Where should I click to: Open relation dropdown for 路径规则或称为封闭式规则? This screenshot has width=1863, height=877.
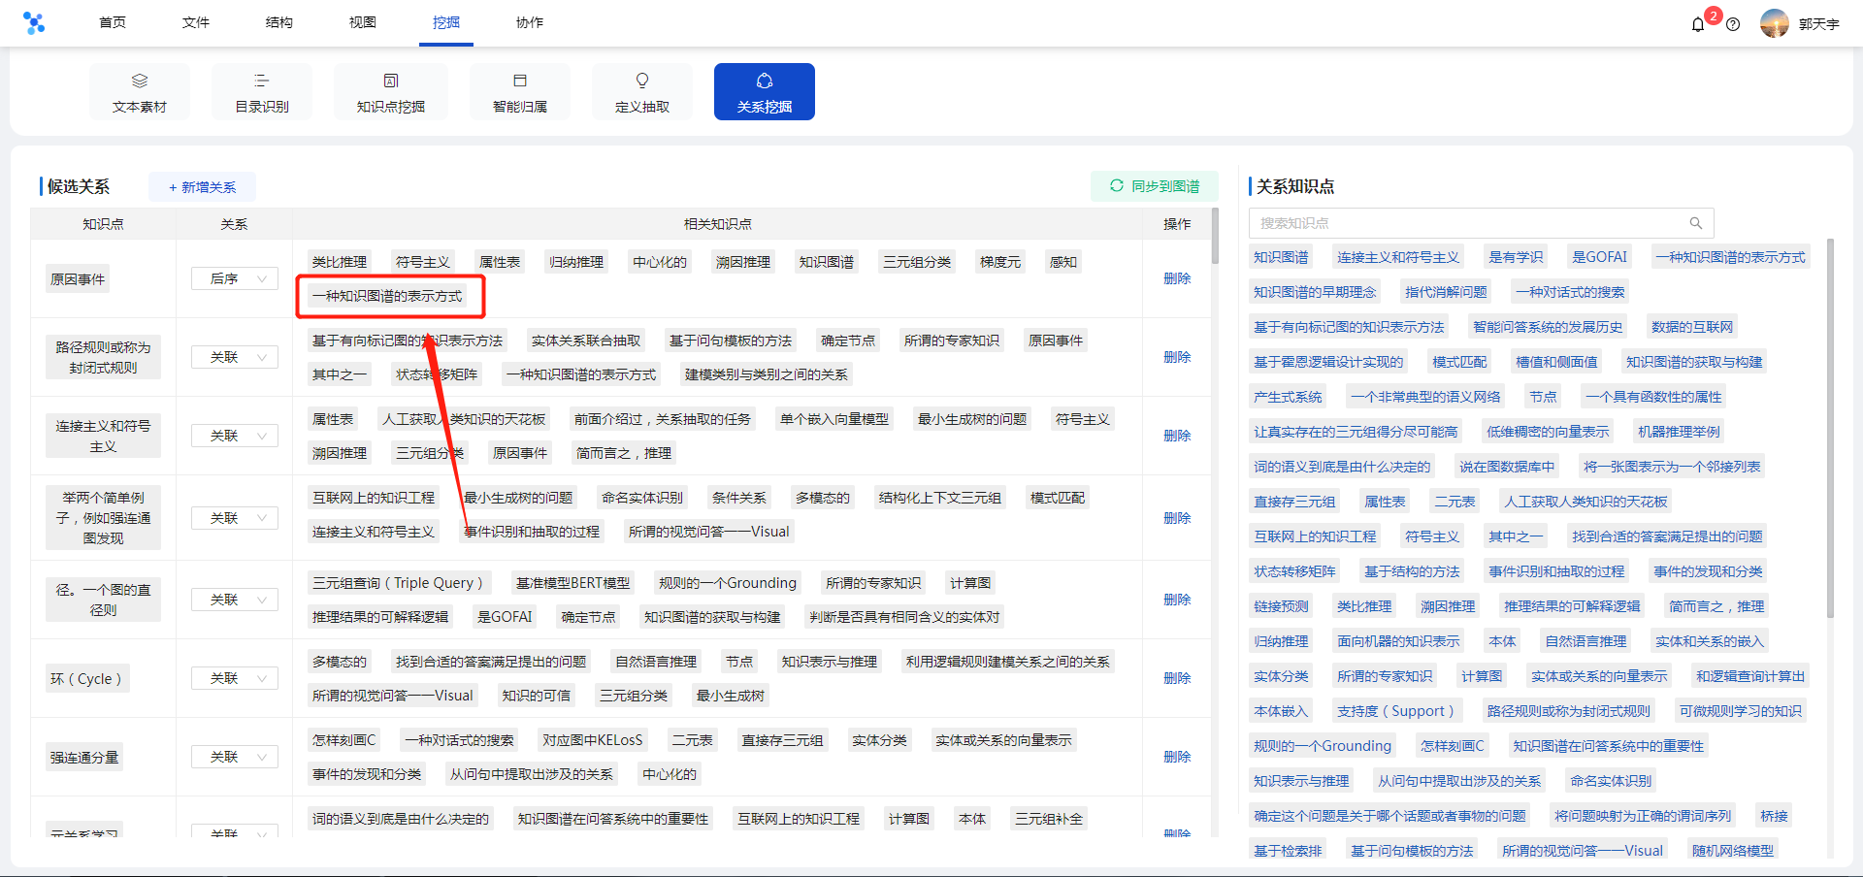pos(235,357)
